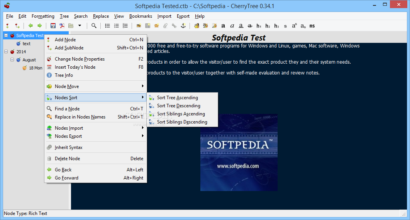410x220 pixels.
Task: Click the italic 'a' formatting icon
Action: pos(232,25)
